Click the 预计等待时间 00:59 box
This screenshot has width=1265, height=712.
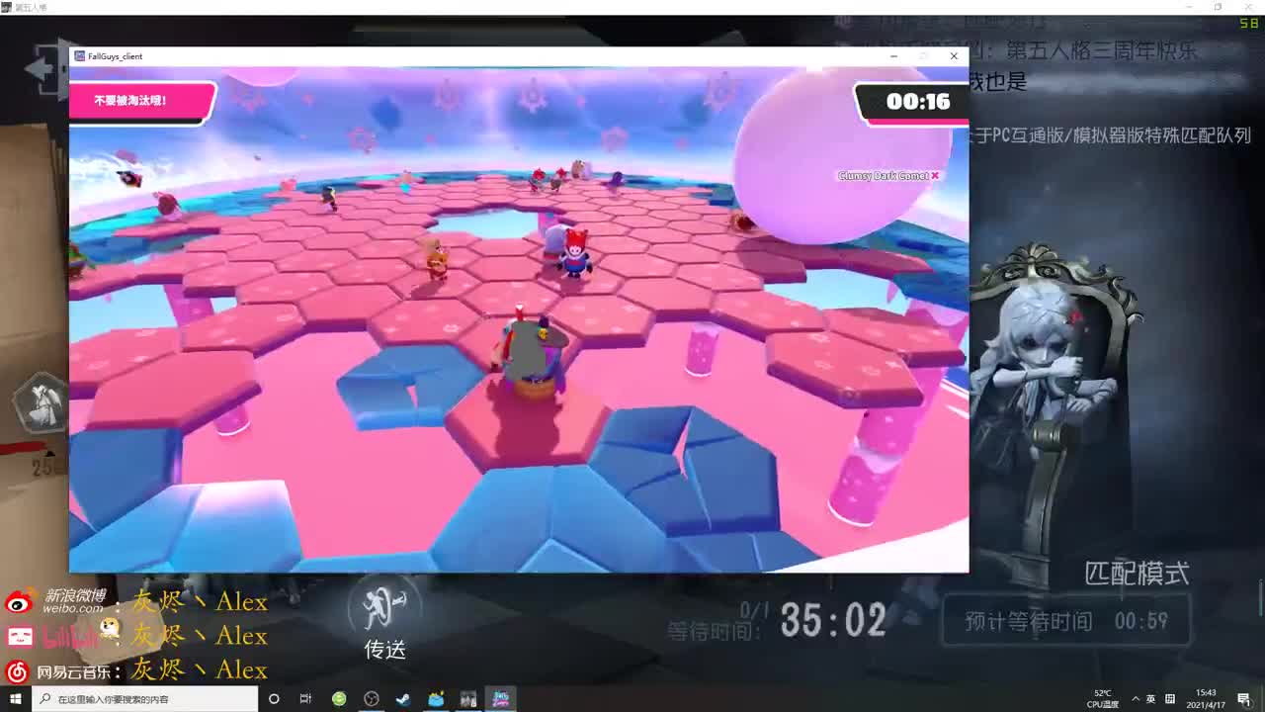[1066, 621]
